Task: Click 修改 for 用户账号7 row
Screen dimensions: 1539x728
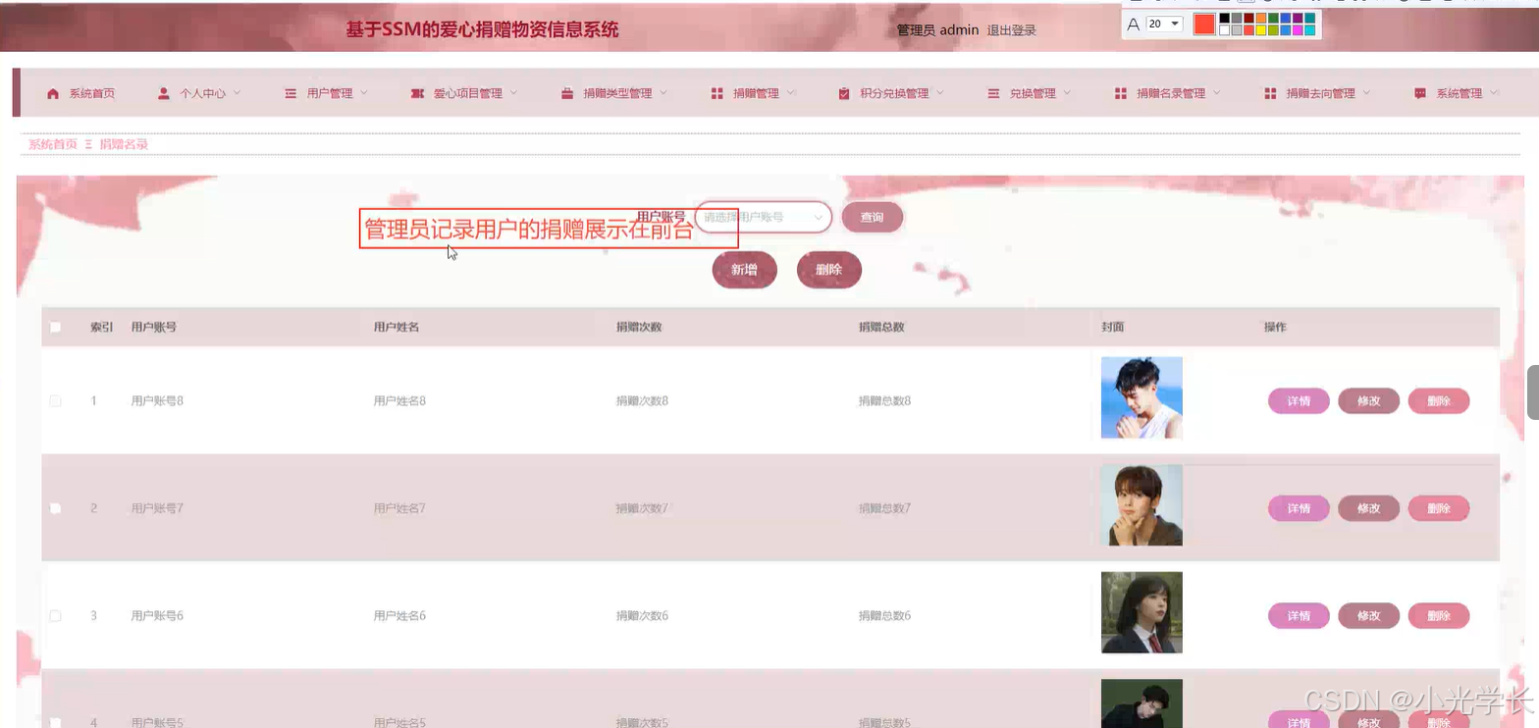Action: tap(1368, 508)
